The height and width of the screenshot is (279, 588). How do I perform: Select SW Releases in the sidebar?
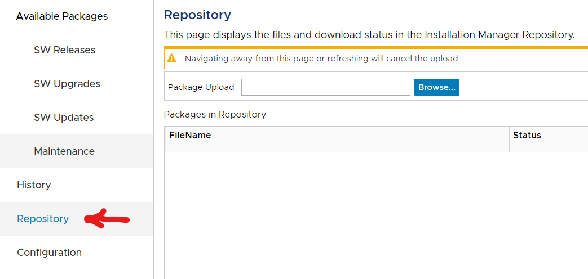64,50
